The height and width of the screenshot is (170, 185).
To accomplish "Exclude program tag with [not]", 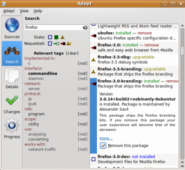I will coord(83,114).
